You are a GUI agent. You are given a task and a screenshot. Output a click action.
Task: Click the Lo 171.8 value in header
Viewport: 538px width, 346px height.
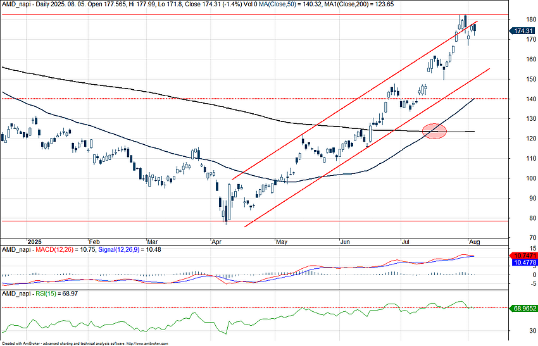tap(170, 4)
